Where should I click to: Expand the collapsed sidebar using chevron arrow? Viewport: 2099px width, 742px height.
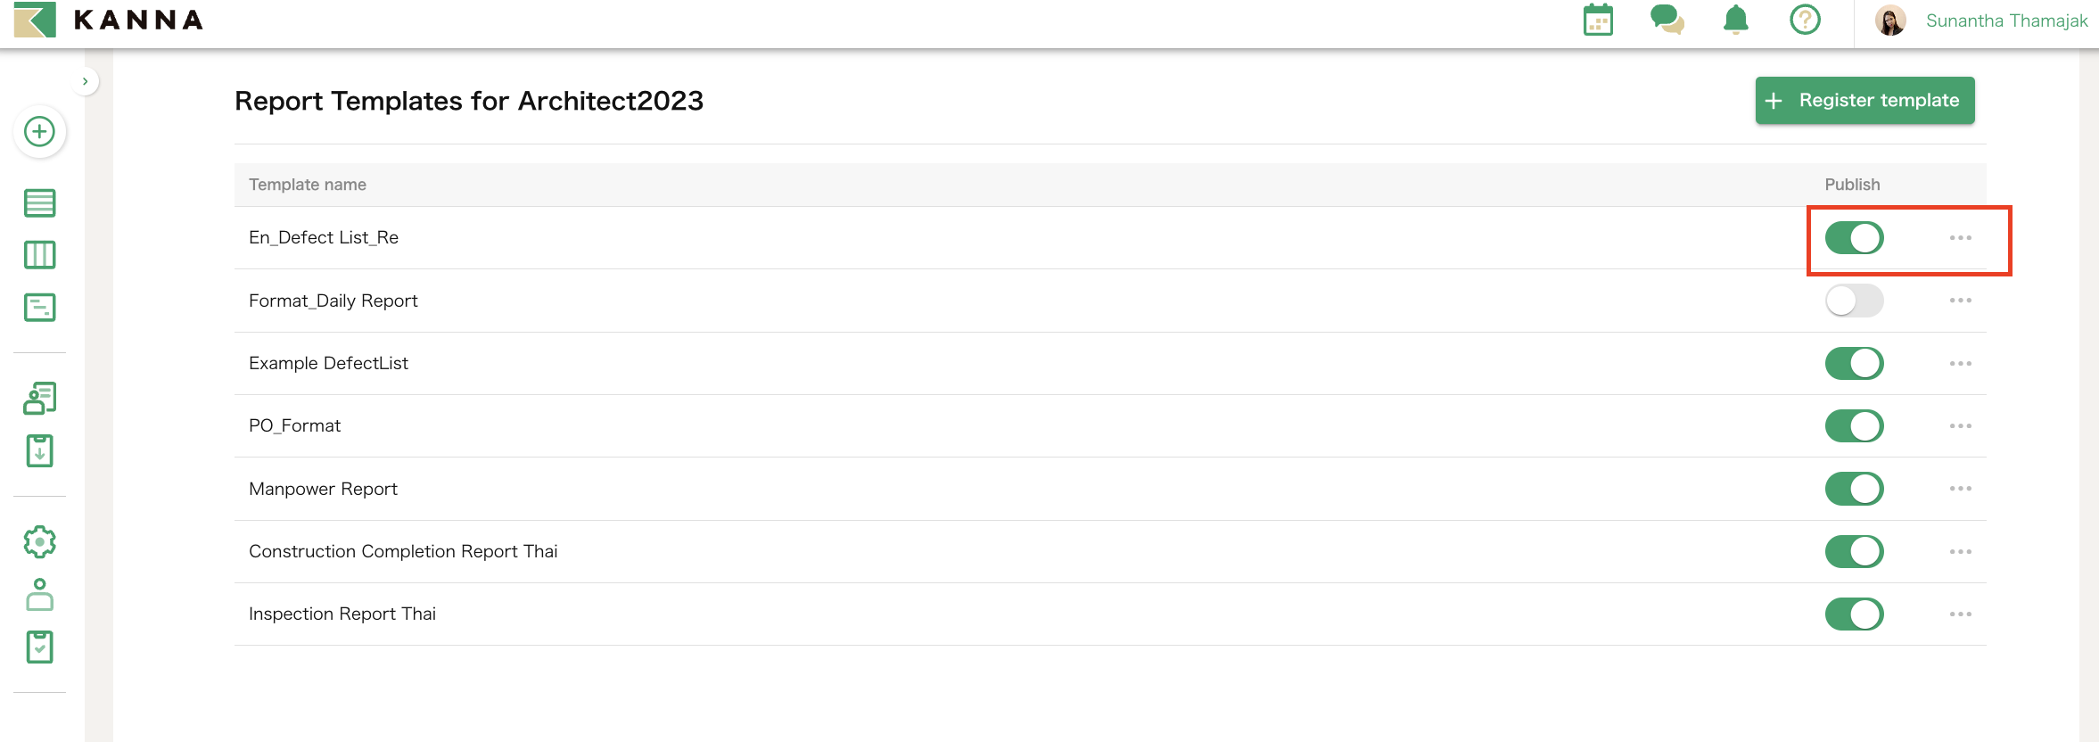point(85,80)
